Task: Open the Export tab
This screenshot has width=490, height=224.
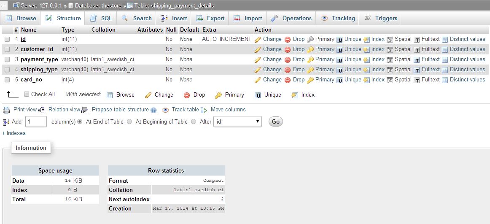Action: (x=210, y=19)
